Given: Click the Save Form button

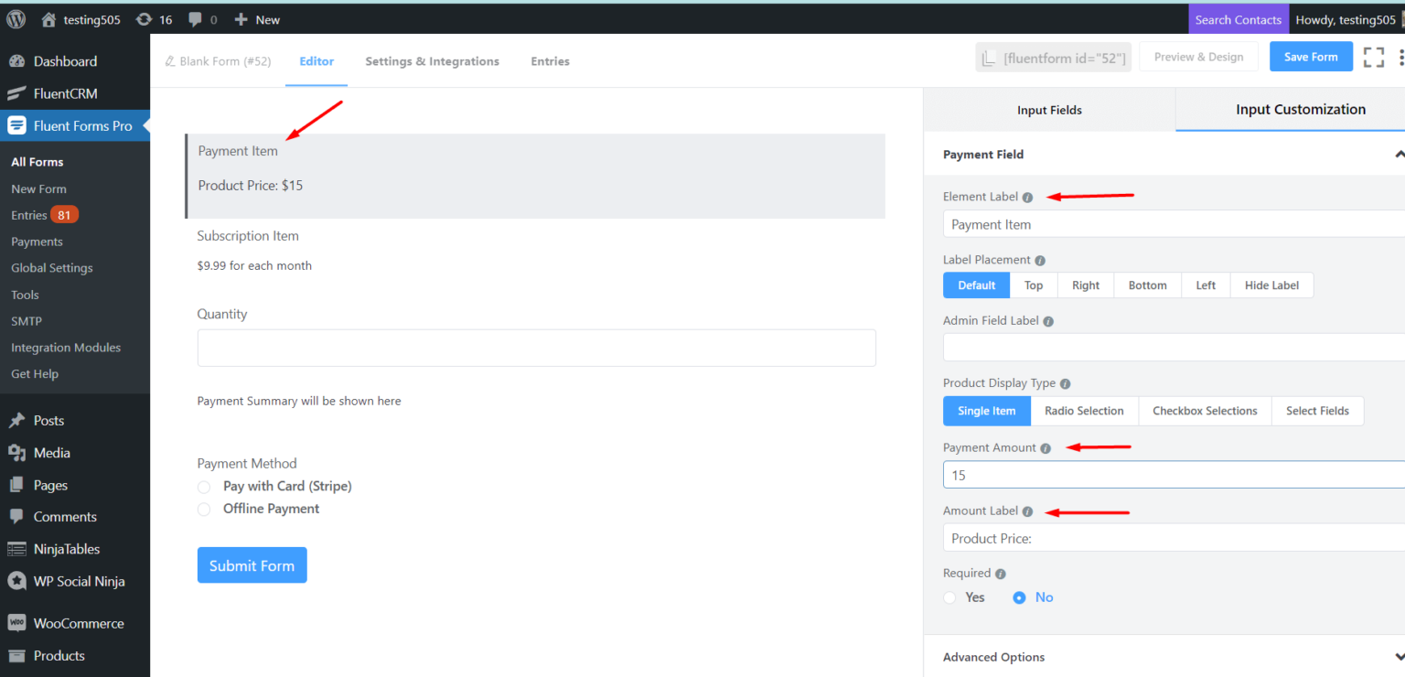Looking at the screenshot, I should click(1311, 56).
